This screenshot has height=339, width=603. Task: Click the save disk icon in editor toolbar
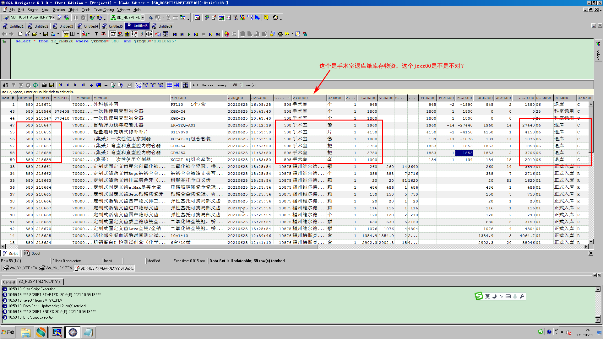(46, 34)
